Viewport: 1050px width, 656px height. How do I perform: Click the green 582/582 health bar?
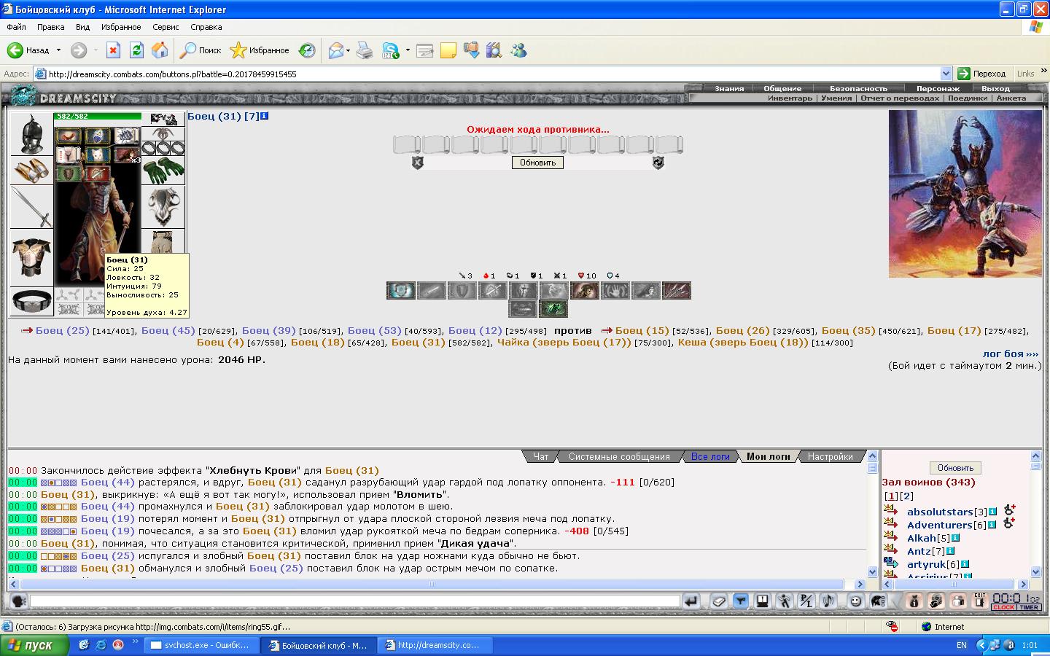[98, 117]
